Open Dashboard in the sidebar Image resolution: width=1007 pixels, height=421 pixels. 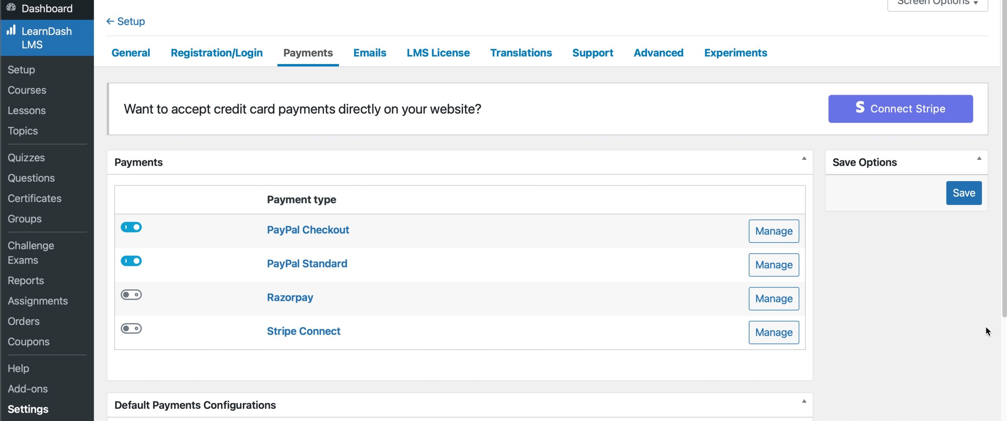click(x=47, y=8)
